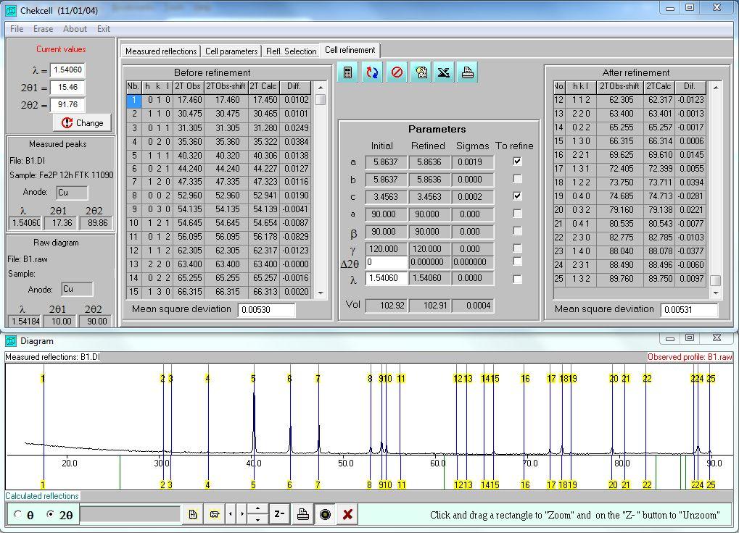Shift the diagram right with right arrow
This screenshot has width=739, height=533.
tap(242, 514)
